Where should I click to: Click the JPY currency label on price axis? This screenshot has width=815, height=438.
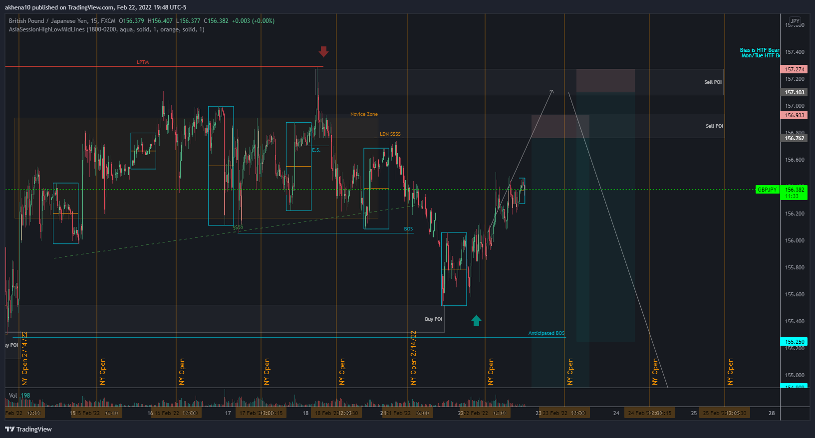pos(795,21)
